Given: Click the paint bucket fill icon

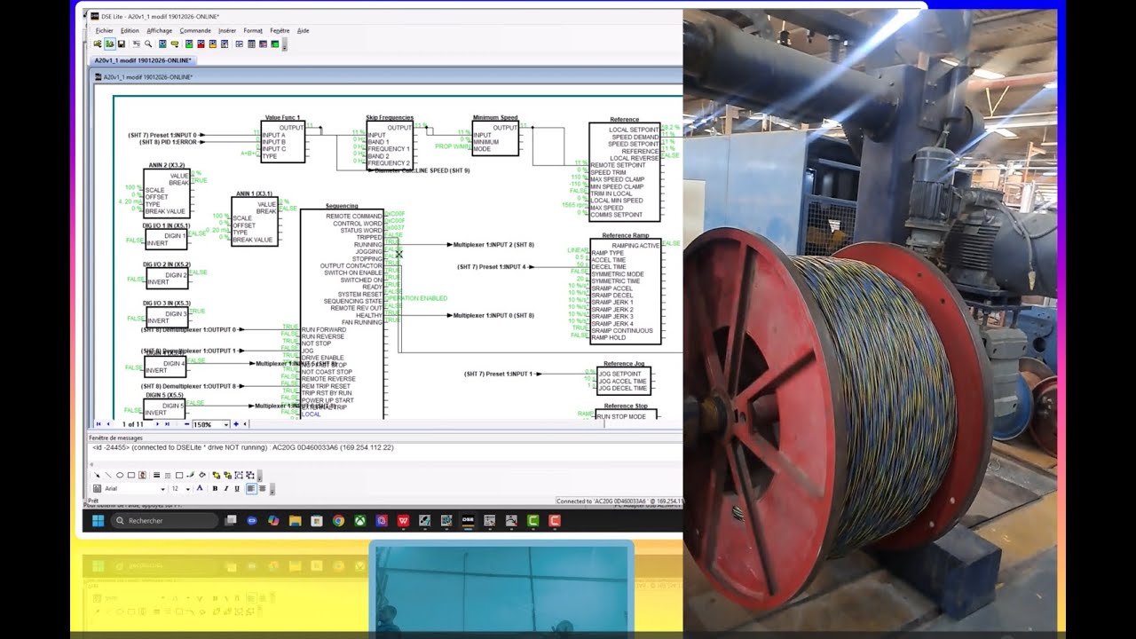Looking at the screenshot, I should tap(202, 475).
